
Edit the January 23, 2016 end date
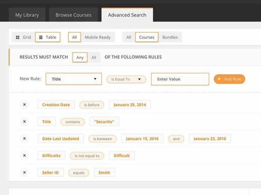click(210, 138)
